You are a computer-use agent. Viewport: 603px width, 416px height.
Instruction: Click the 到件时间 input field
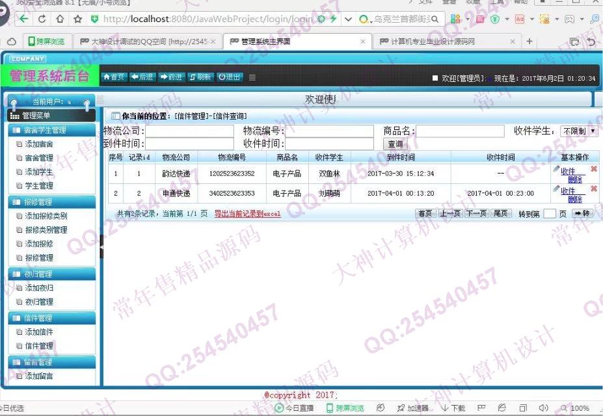(x=189, y=144)
